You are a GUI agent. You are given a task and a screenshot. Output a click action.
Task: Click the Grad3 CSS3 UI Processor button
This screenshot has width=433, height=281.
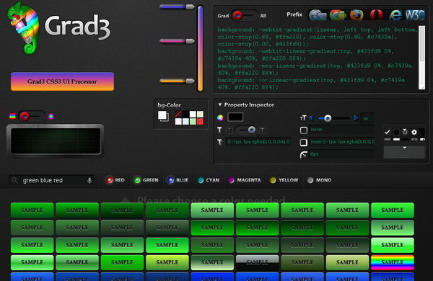pyautogui.click(x=62, y=81)
